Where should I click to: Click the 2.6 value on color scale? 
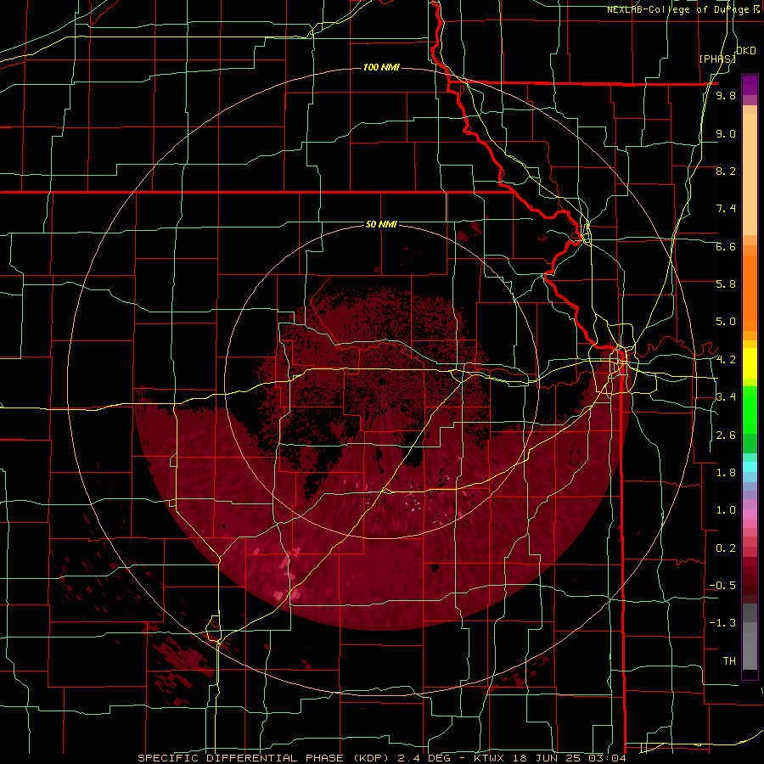726,435
